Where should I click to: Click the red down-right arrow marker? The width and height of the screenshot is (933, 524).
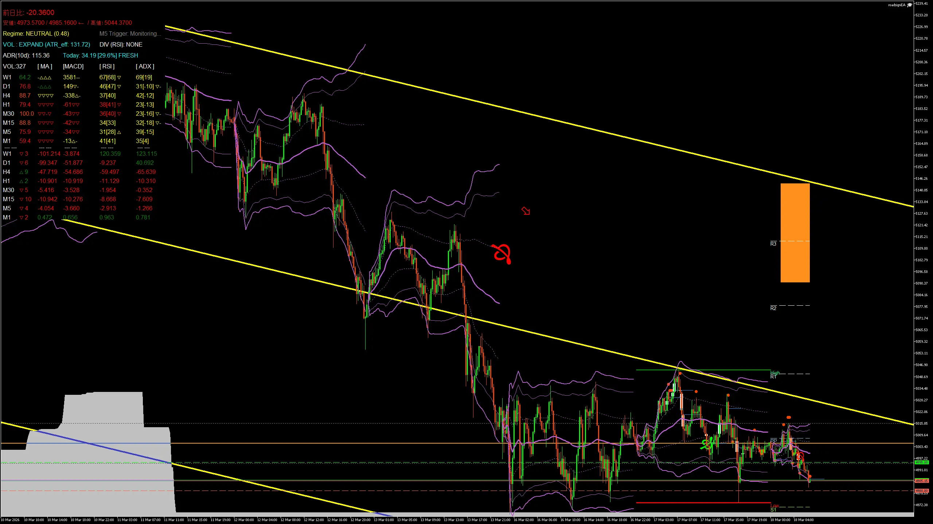tap(526, 211)
